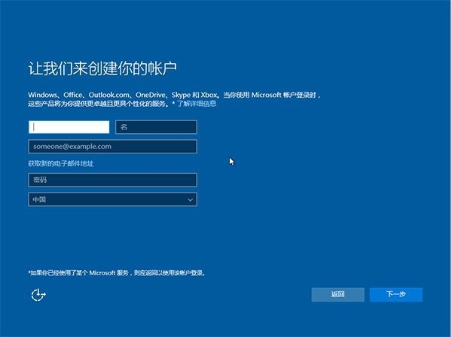452x337 pixels.
Task: Select the someone@example.com email field
Action: click(x=112, y=147)
